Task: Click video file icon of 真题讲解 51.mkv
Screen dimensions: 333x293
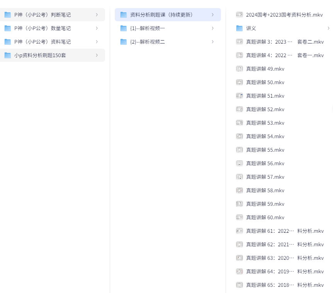Action: (240, 96)
